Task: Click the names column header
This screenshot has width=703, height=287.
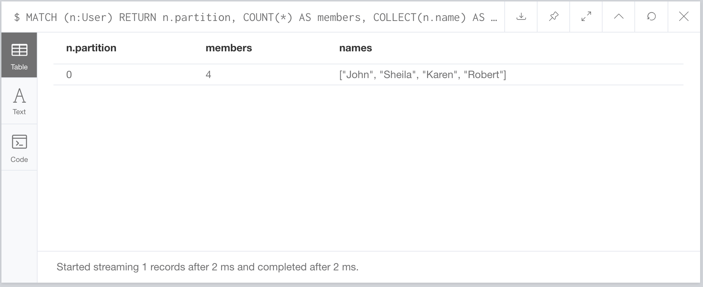Action: 355,48
